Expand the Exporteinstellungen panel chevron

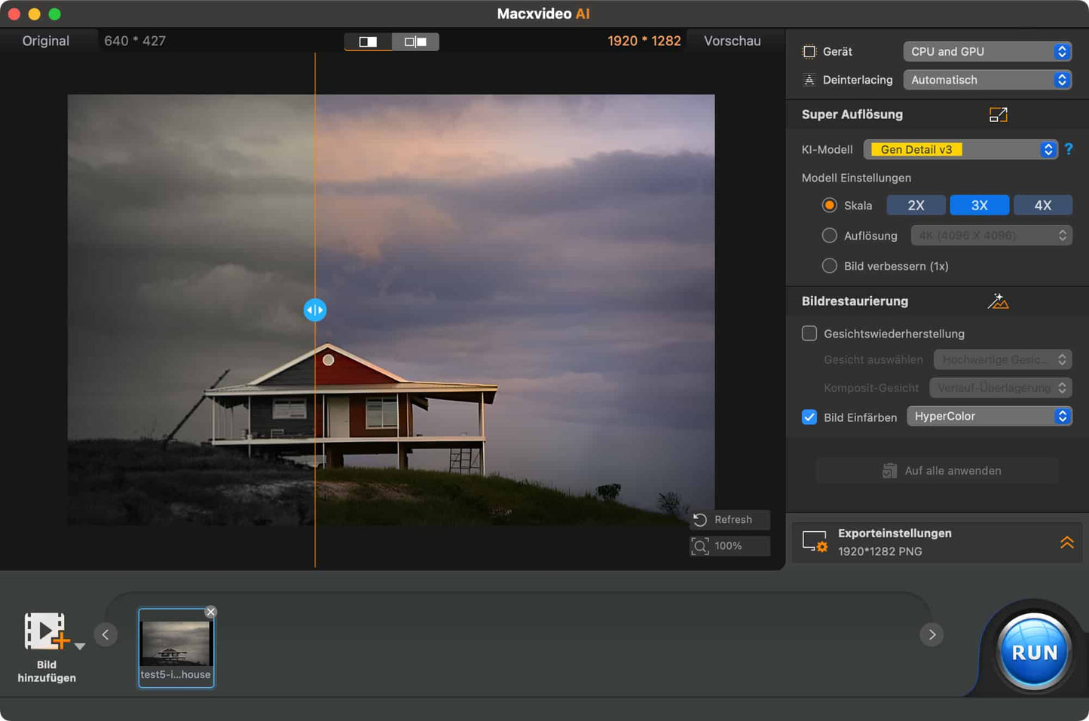(x=1066, y=542)
